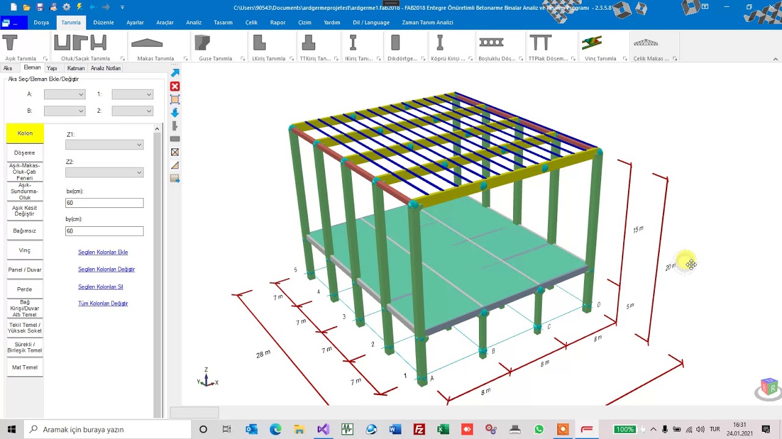The image size is (782, 439).
Task: Click the rectangle selection frame tool
Action: pyautogui.click(x=175, y=99)
